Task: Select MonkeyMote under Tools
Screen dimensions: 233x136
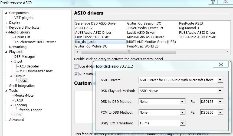Action: point(24,96)
